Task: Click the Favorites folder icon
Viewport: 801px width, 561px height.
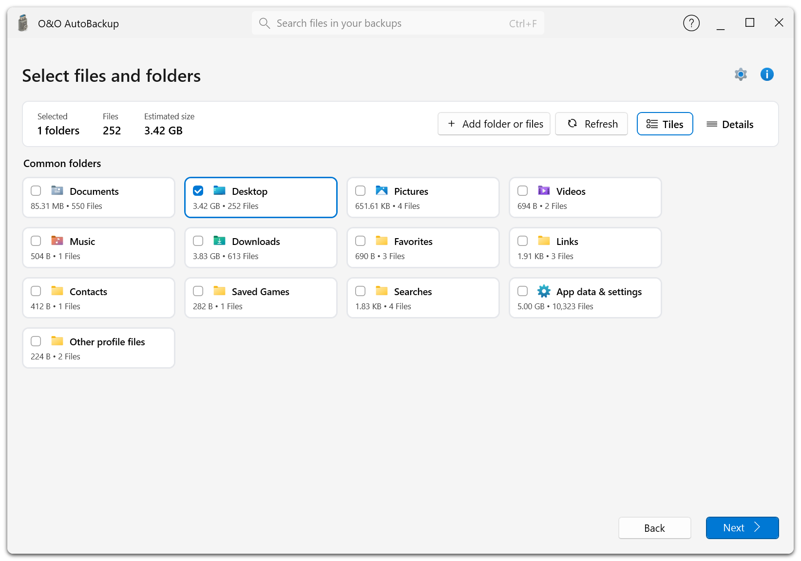Action: (381, 241)
